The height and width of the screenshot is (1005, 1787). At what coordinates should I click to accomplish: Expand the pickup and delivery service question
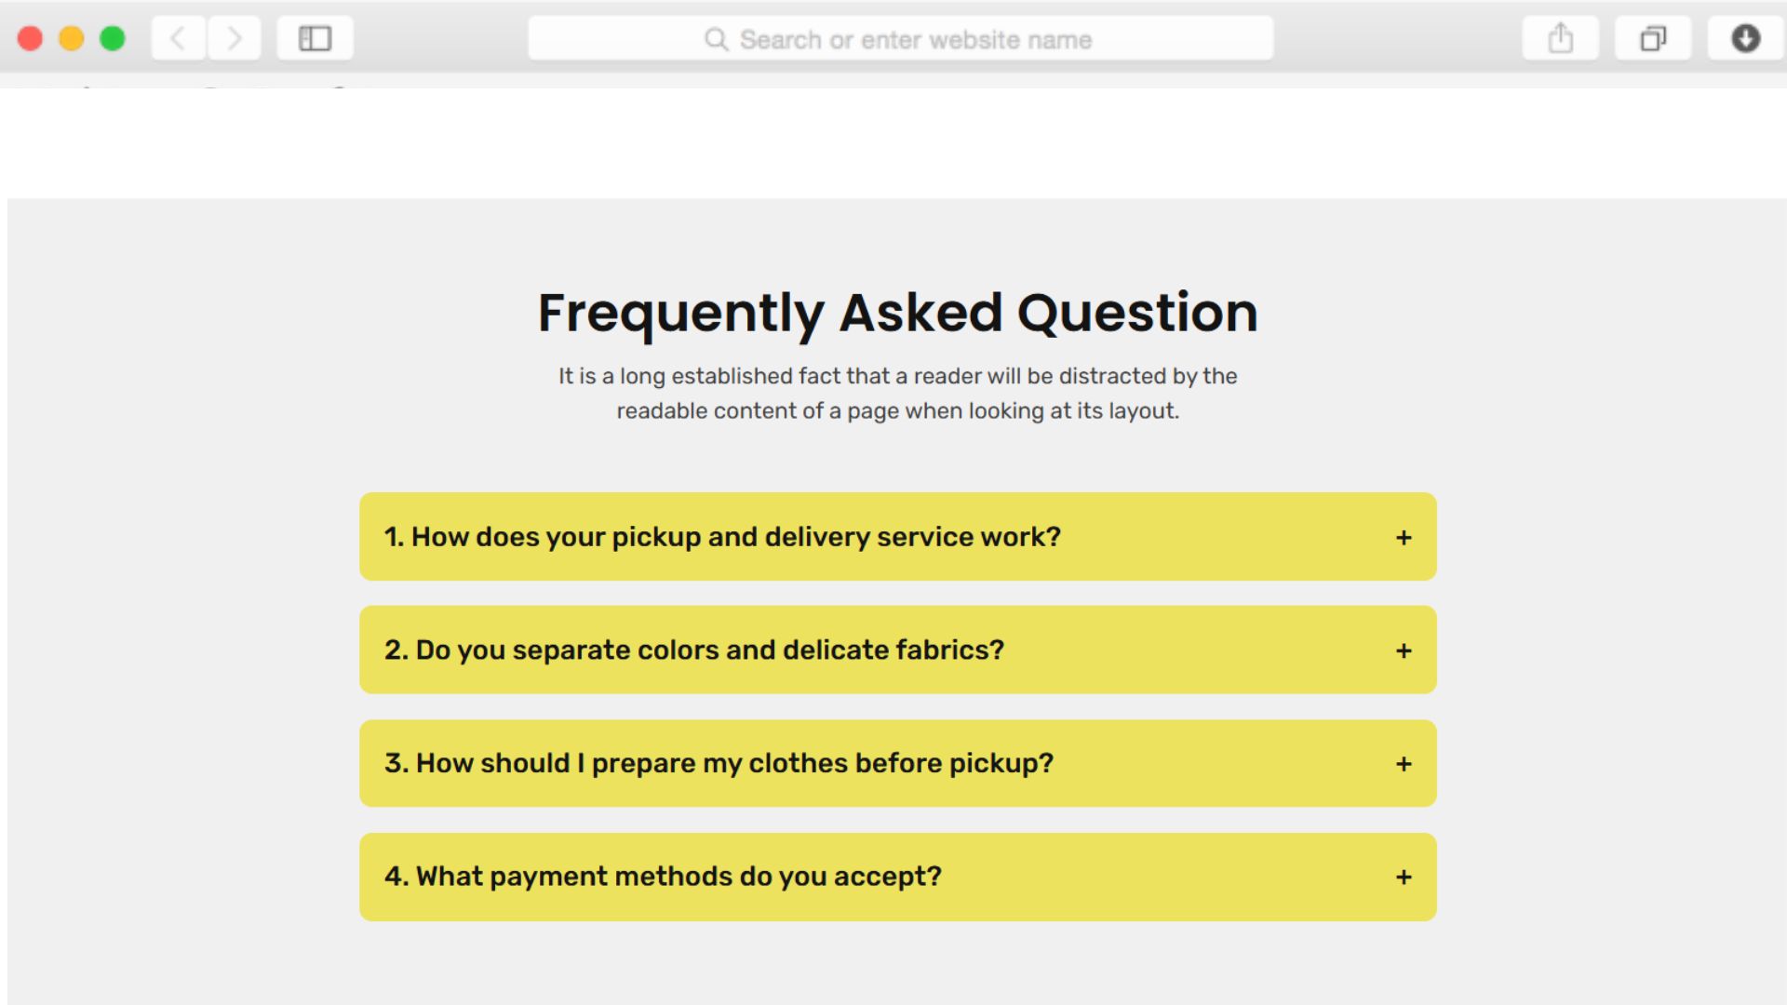pos(722,537)
